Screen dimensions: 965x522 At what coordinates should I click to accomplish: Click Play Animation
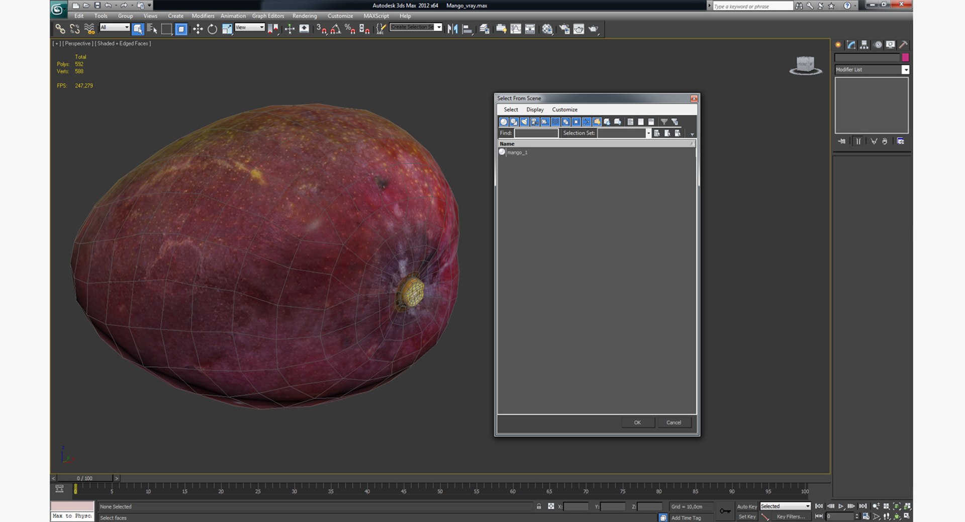[841, 506]
